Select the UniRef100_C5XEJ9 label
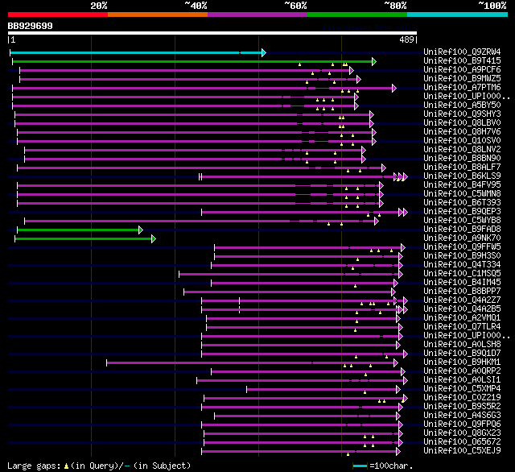515x472 pixels. coord(462,451)
